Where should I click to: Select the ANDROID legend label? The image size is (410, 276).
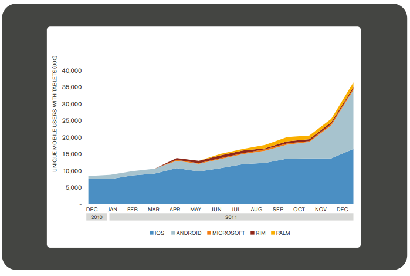[x=189, y=233]
